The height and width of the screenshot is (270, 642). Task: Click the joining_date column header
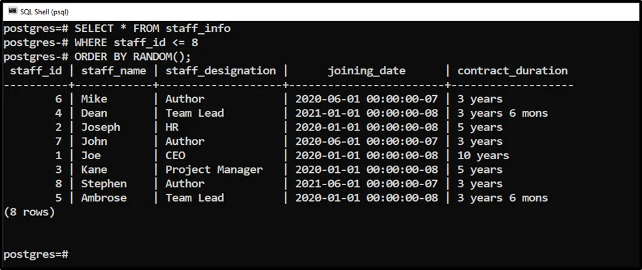coord(366,70)
